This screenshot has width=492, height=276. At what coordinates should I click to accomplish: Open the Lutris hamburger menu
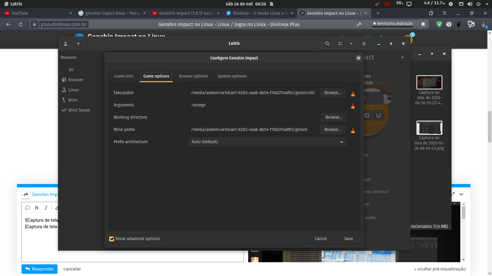(x=364, y=44)
